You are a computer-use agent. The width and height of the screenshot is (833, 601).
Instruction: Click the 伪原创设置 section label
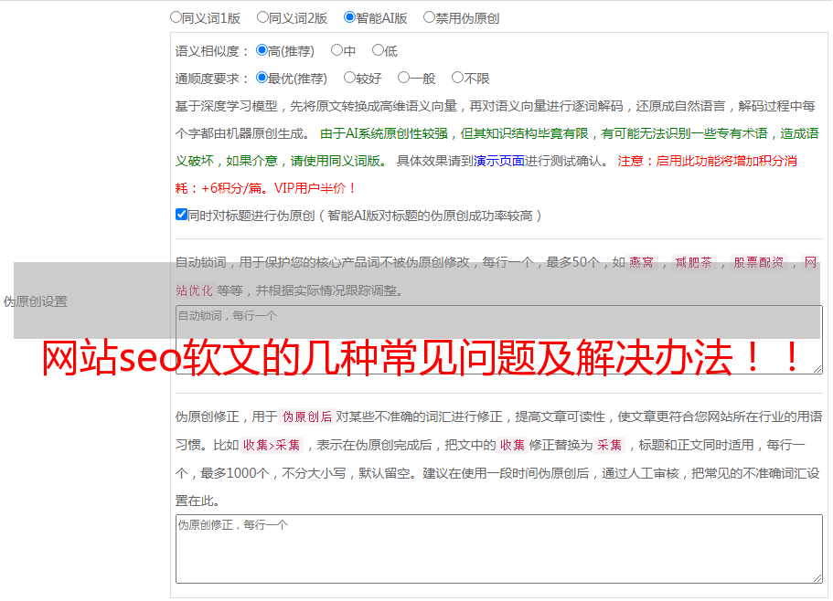pyautogui.click(x=36, y=301)
